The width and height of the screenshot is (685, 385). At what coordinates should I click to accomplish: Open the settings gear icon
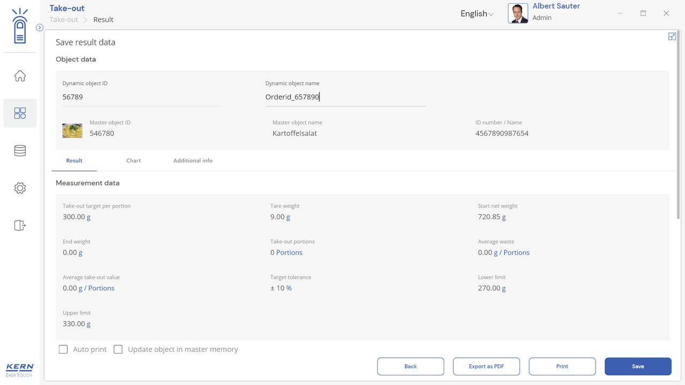(x=20, y=188)
